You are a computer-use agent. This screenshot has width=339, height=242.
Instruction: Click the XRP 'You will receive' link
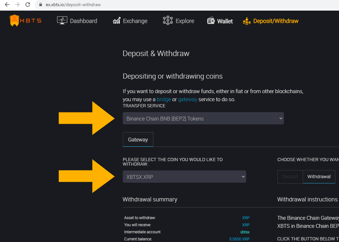coord(246,225)
